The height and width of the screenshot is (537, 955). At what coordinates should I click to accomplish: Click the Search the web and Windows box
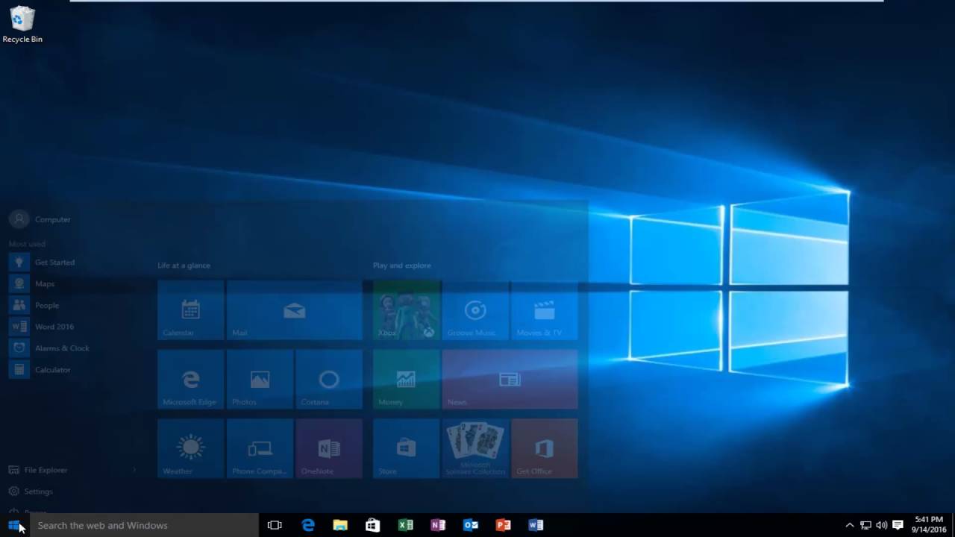point(144,525)
